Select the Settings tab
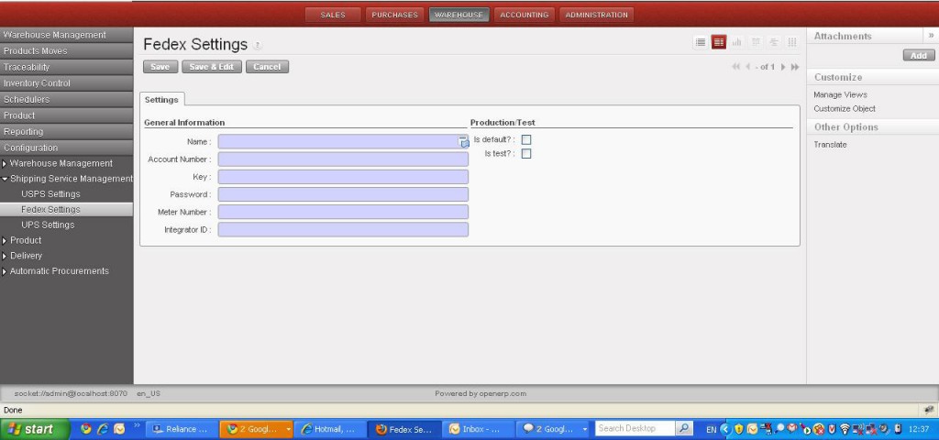The image size is (939, 440). click(161, 100)
